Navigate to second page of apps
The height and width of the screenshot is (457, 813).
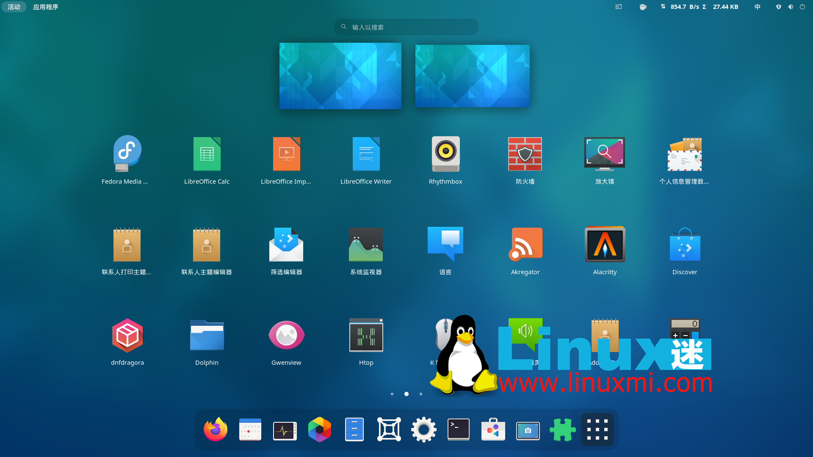(x=406, y=394)
